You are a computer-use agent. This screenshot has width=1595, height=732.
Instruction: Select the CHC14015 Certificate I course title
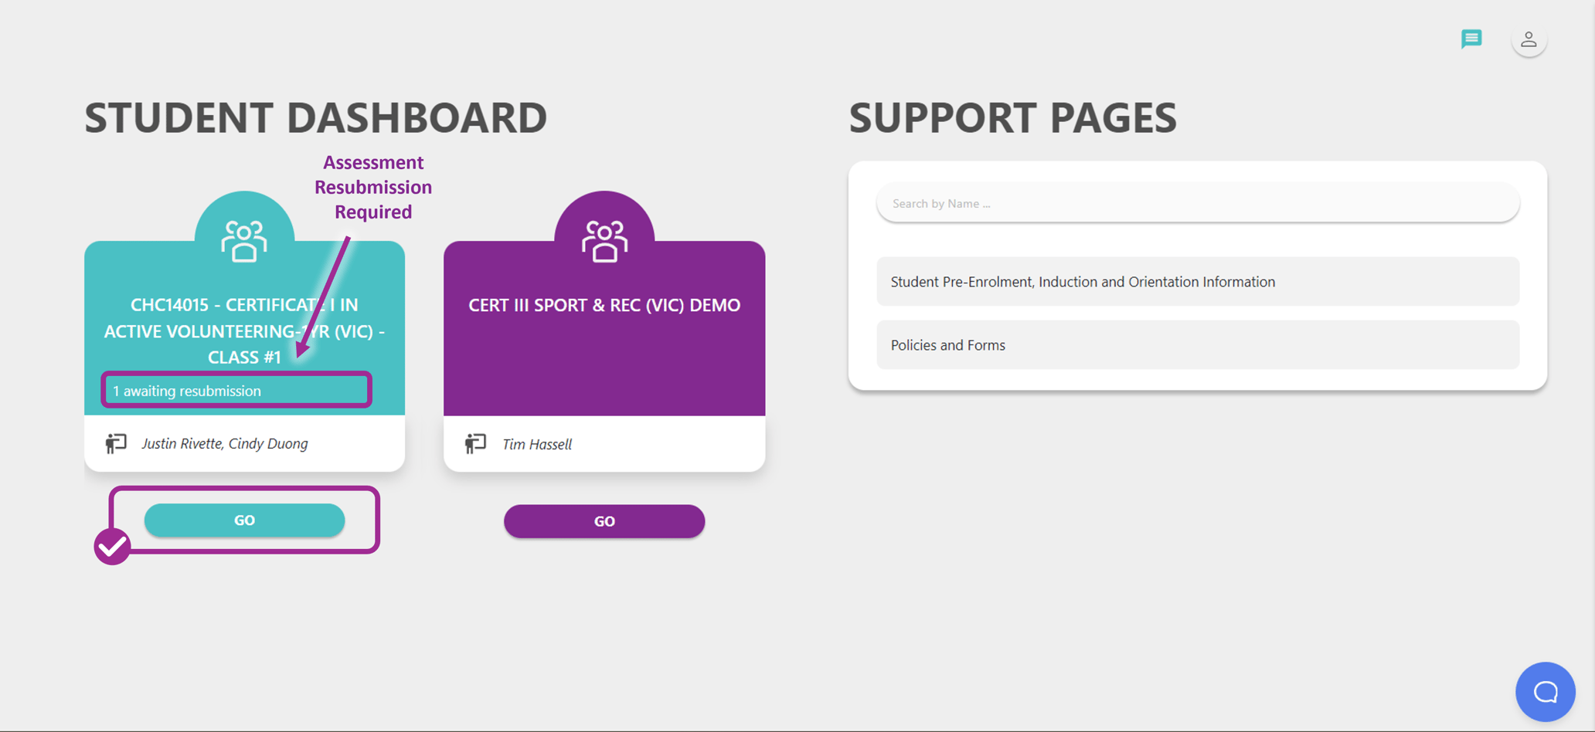pos(244,330)
